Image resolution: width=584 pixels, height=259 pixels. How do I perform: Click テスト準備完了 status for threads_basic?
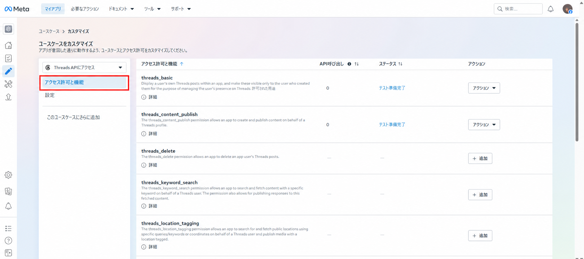click(392, 88)
